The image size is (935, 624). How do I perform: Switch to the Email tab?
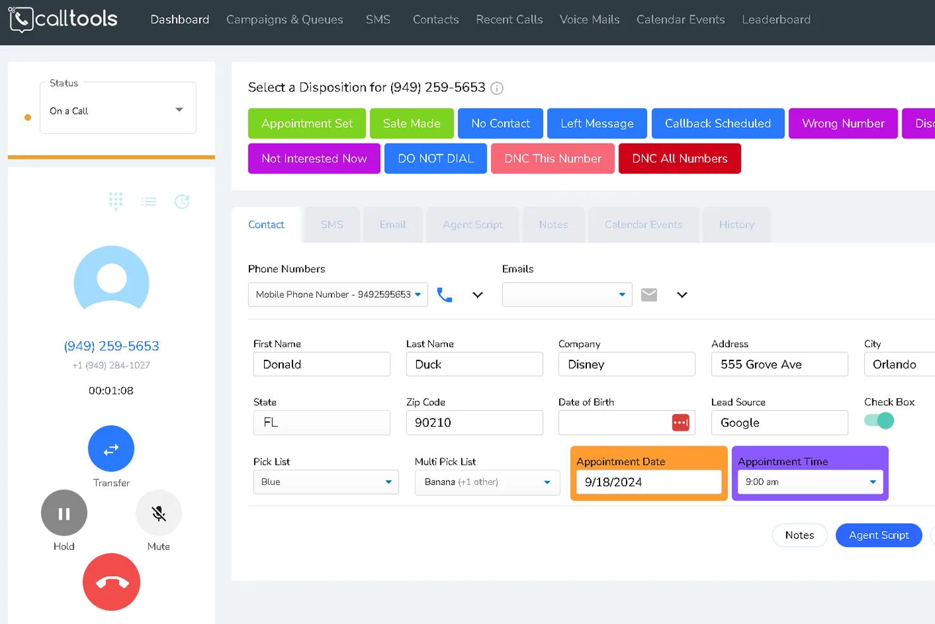click(x=392, y=224)
